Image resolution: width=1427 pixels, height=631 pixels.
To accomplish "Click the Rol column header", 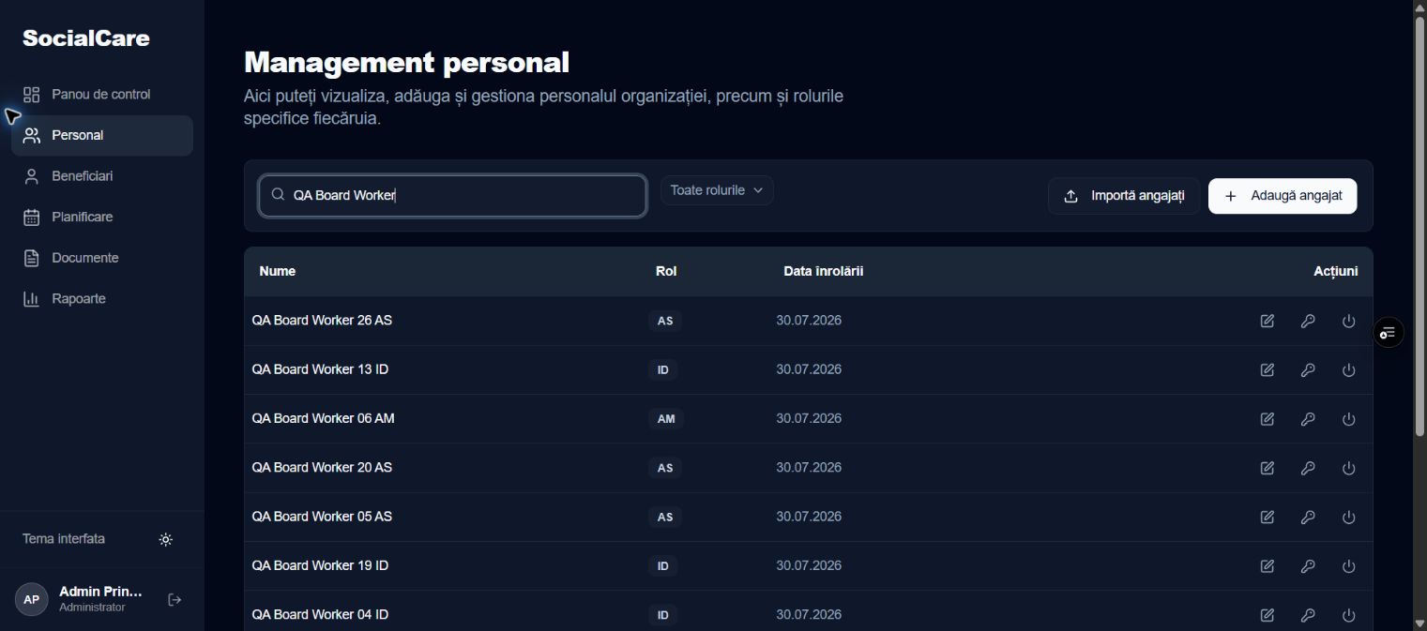I will click(x=666, y=271).
